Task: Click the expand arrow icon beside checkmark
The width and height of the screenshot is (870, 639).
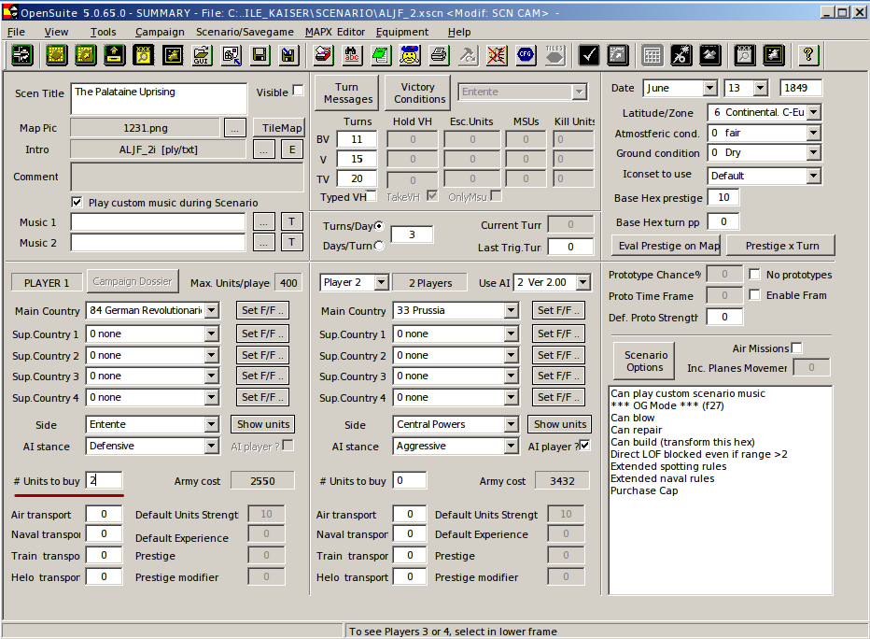Action: point(618,55)
